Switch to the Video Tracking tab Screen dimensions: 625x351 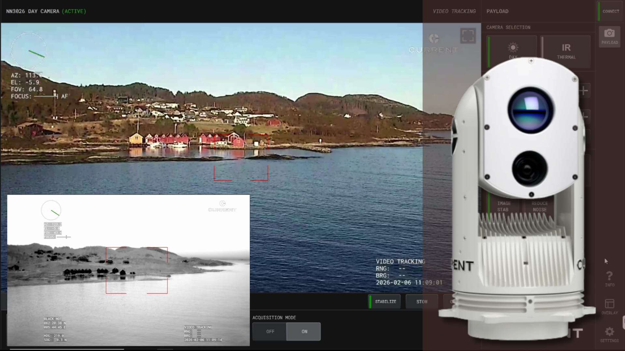(454, 11)
